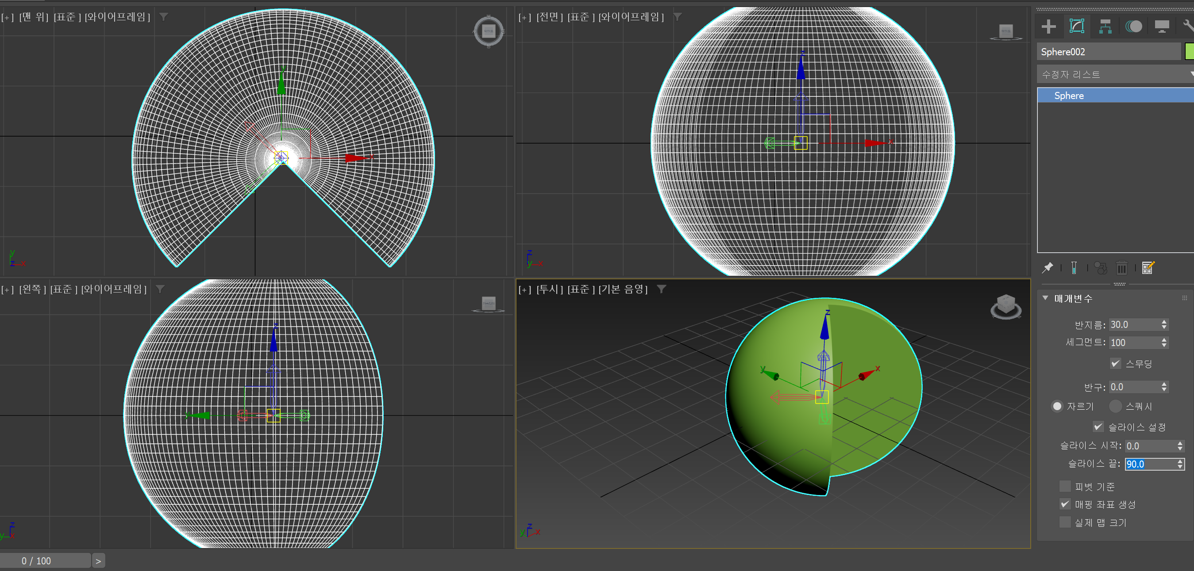Image resolution: width=1194 pixels, height=571 pixels.
Task: Open the [+] menu of the Perspective viewport
Action: [x=525, y=289]
